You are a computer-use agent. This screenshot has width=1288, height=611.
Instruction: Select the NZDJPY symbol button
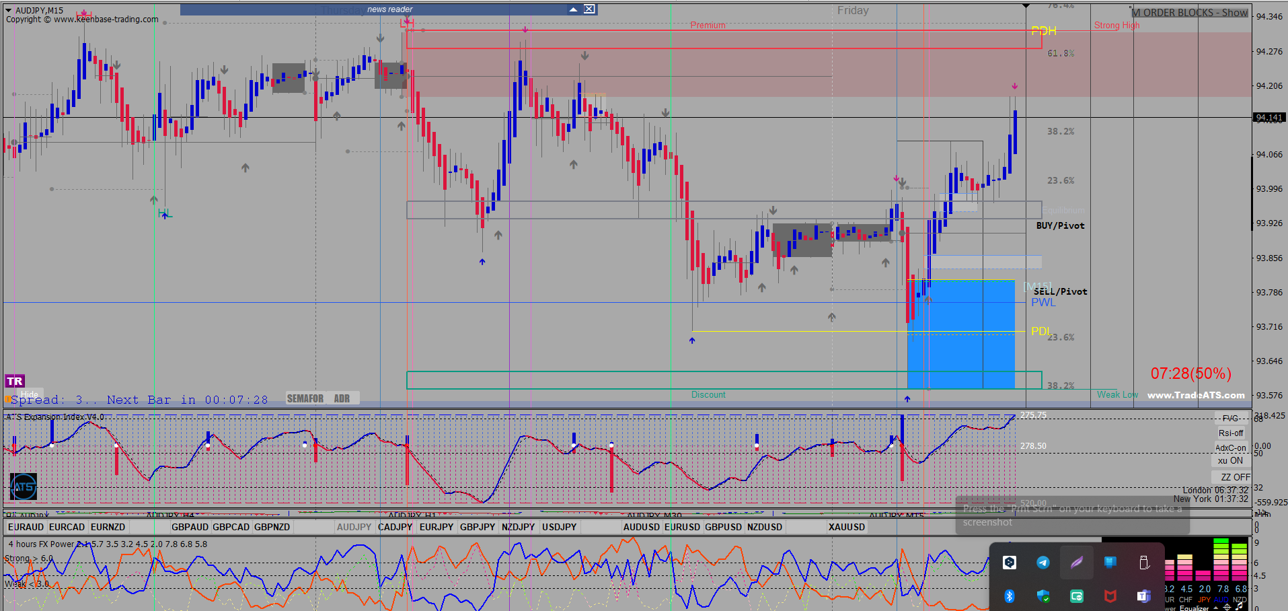(519, 527)
